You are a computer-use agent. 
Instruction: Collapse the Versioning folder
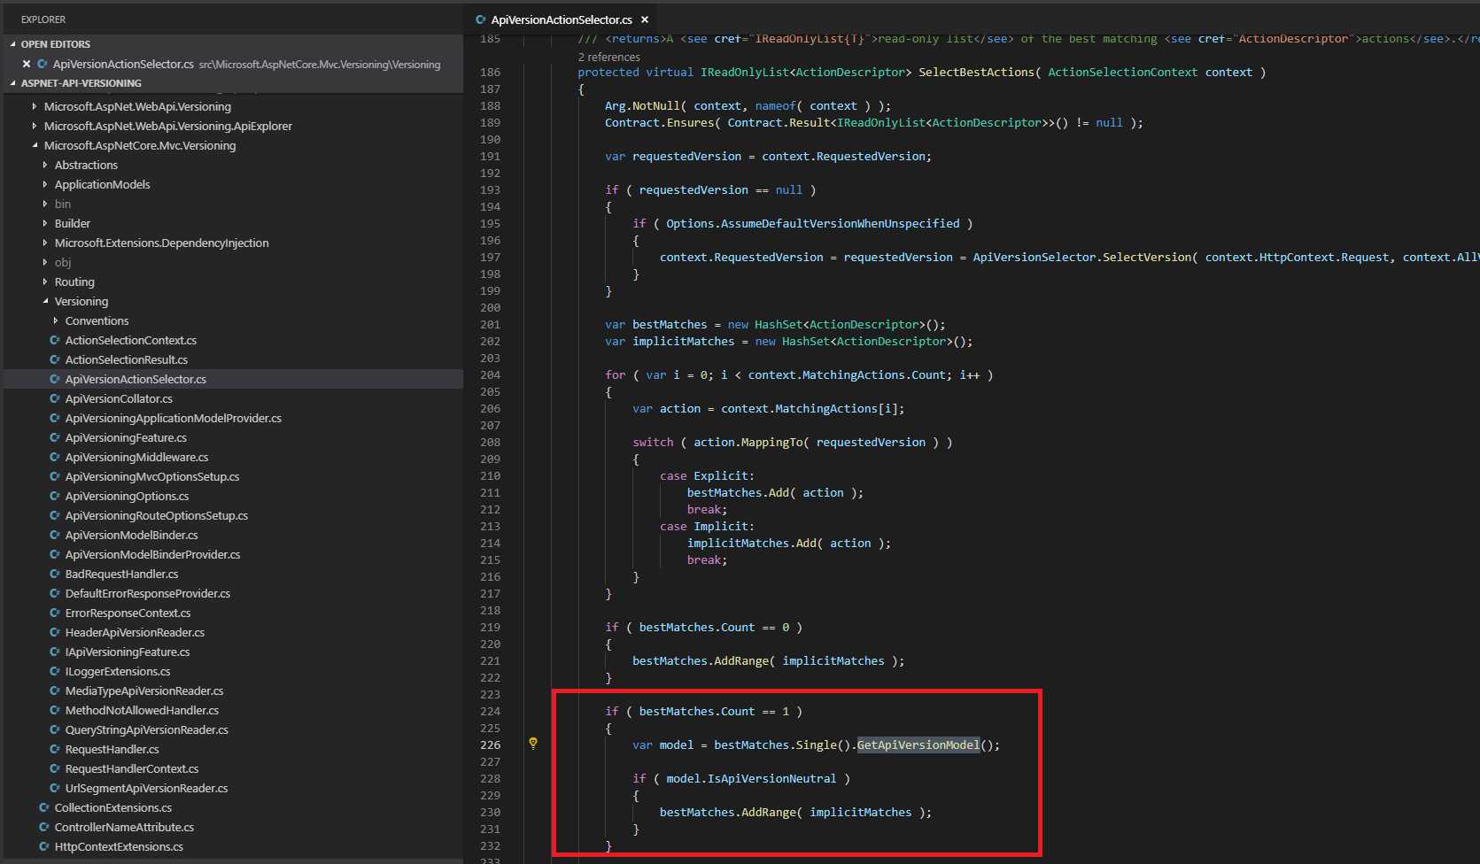[x=45, y=301]
